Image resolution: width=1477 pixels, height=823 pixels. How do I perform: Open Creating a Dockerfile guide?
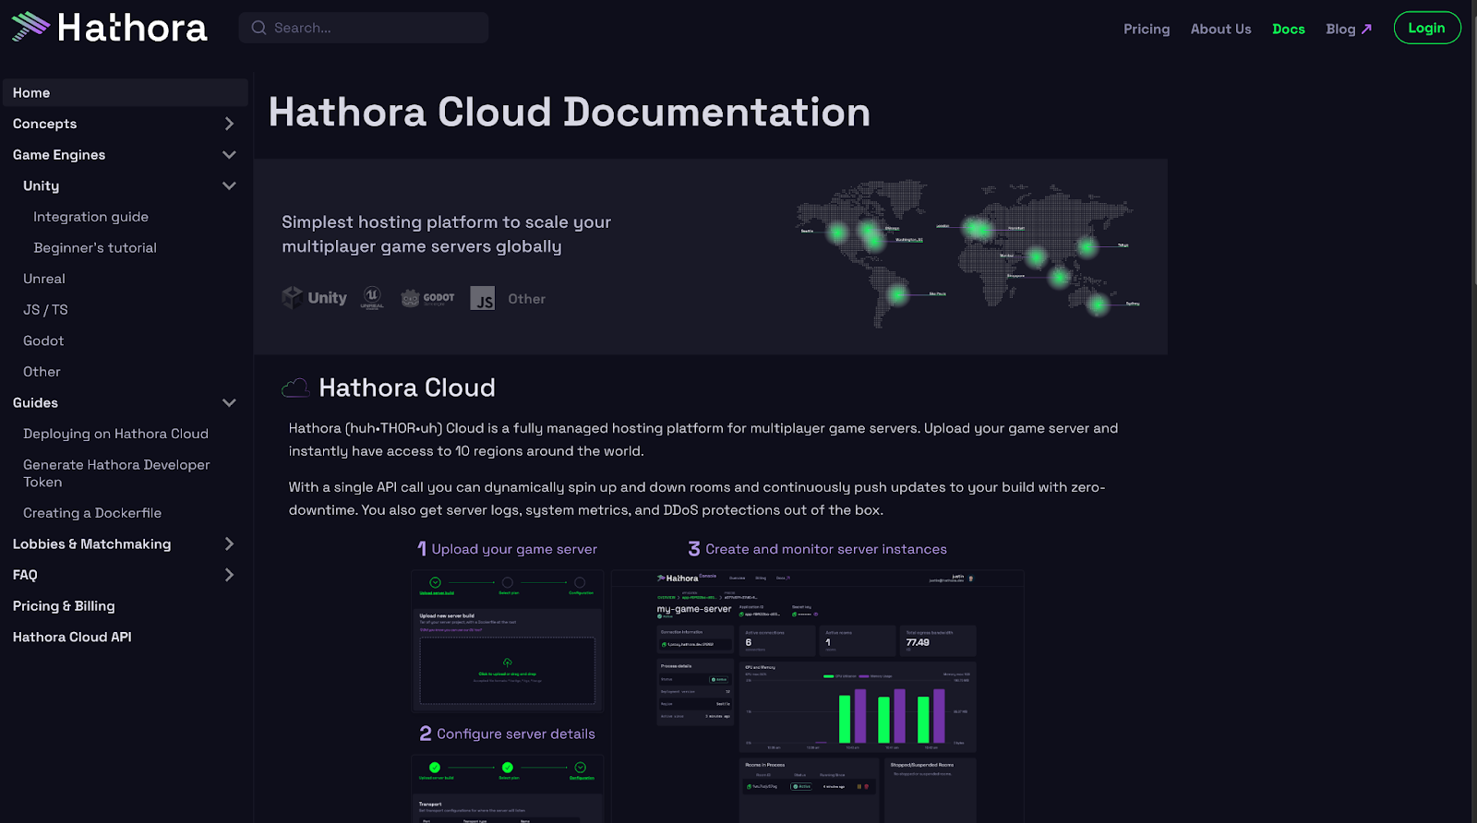[92, 513]
